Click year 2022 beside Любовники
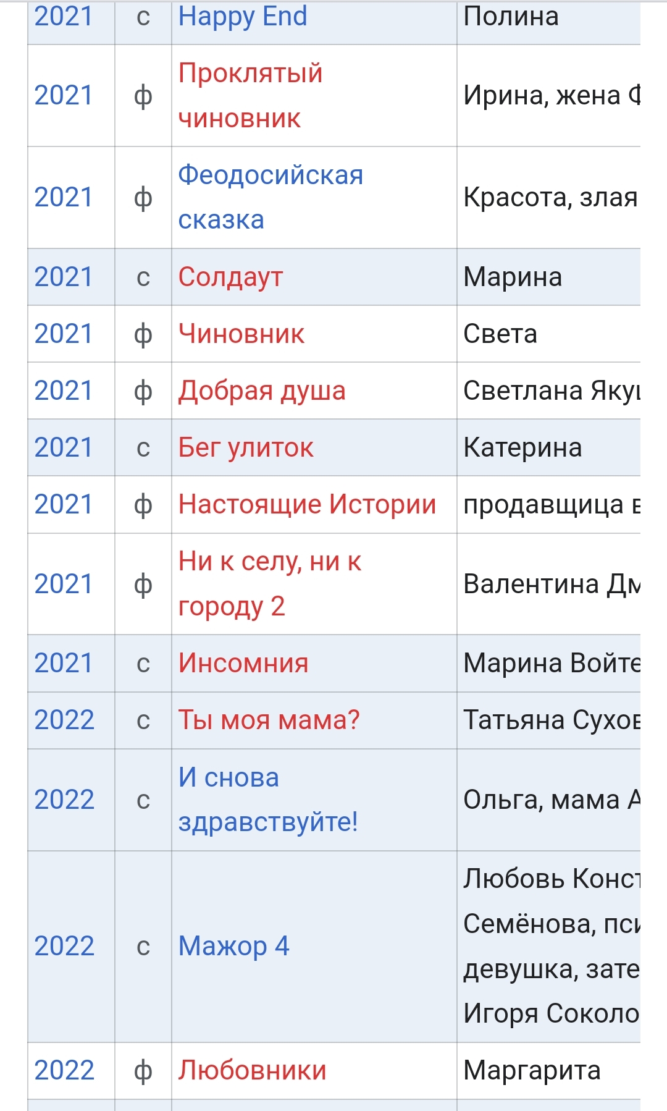Screen dimensions: 667x1111 (64, 1070)
